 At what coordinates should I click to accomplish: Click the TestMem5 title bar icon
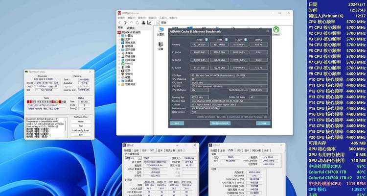click(x=26, y=72)
